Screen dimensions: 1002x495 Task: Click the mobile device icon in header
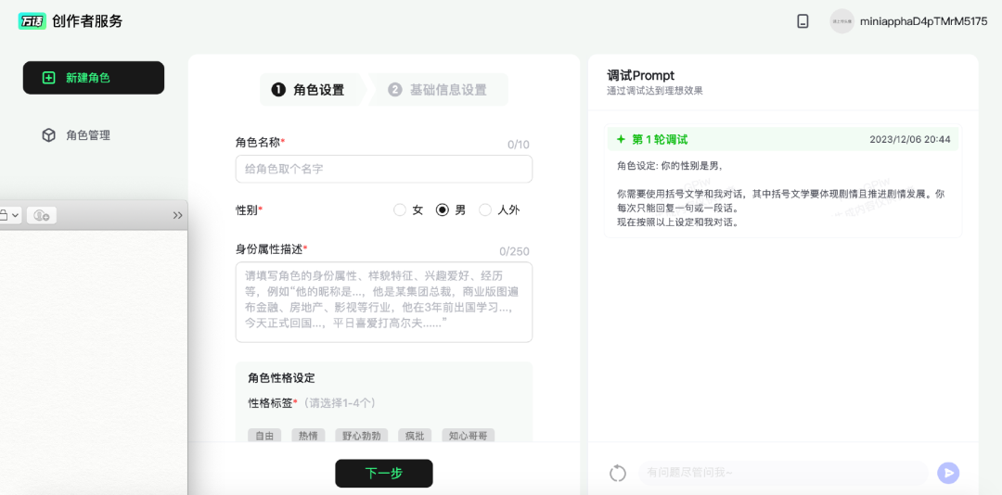coord(803,21)
